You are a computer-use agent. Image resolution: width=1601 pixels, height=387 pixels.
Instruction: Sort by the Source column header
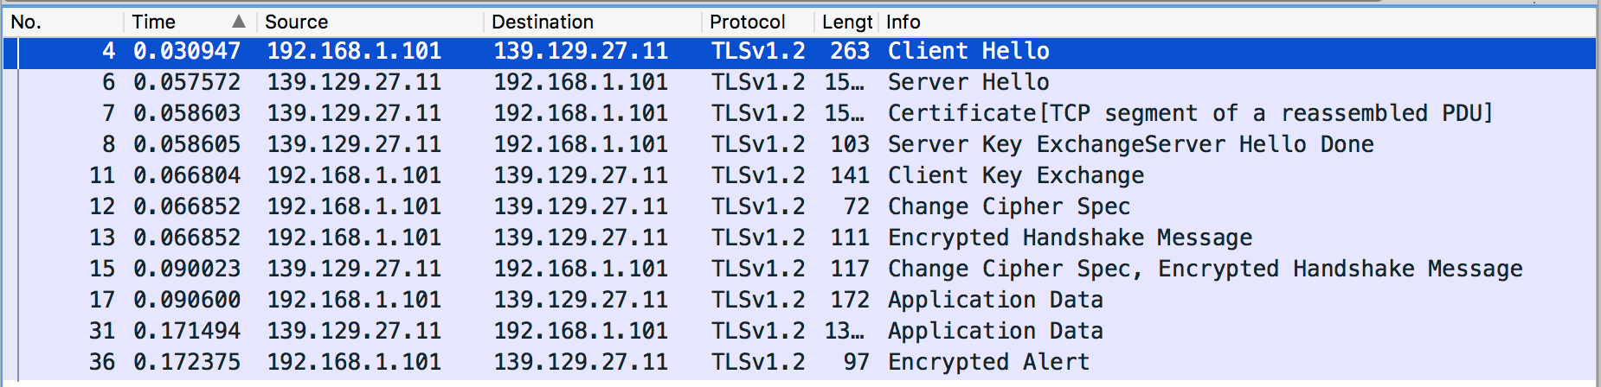[297, 22]
